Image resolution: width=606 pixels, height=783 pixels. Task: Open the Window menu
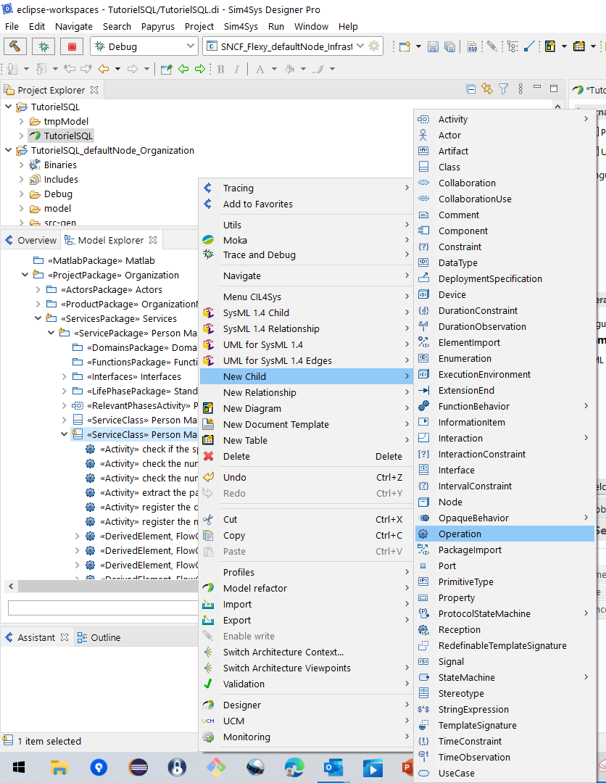coord(311,27)
